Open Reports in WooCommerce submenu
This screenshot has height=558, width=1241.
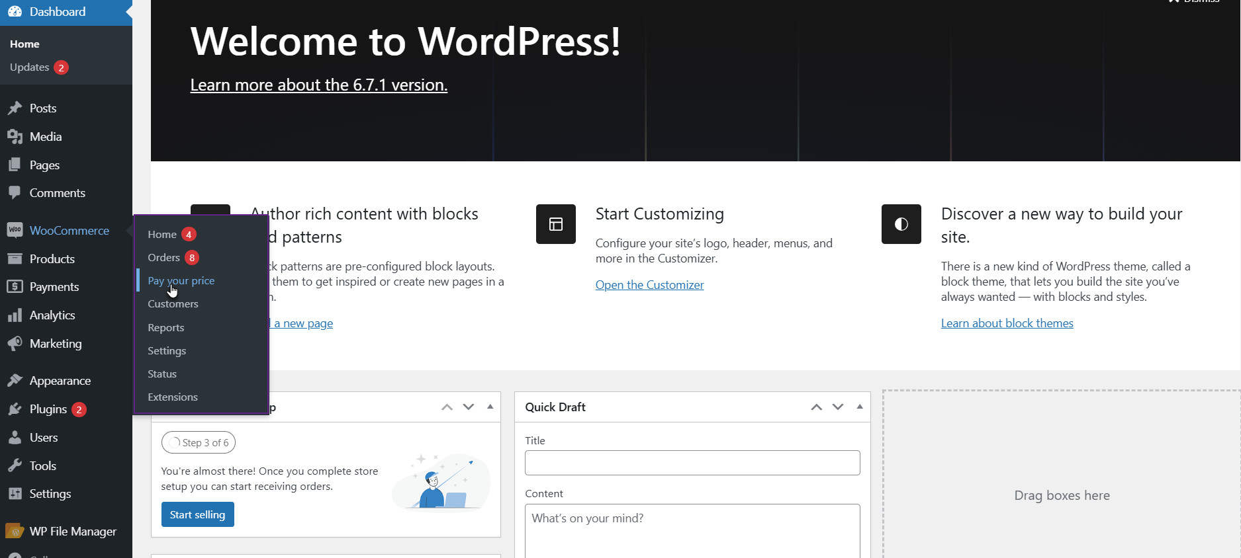click(166, 327)
